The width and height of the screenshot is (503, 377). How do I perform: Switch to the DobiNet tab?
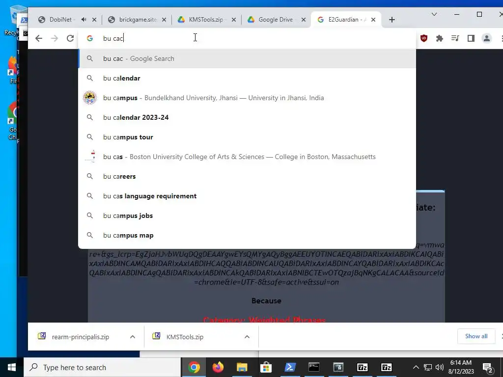(61, 20)
